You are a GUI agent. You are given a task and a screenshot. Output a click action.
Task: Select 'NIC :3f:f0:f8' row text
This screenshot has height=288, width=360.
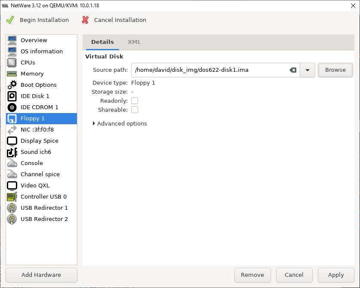[37, 130]
